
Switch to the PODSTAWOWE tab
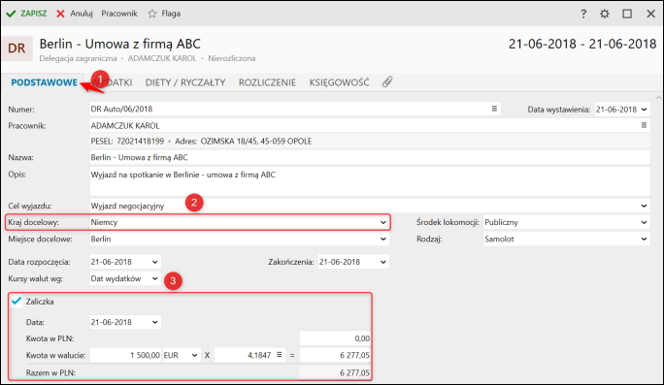(x=44, y=82)
